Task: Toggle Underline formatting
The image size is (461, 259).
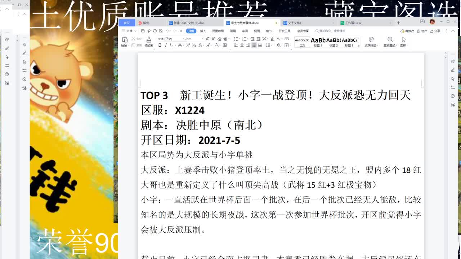Action: click(x=171, y=45)
